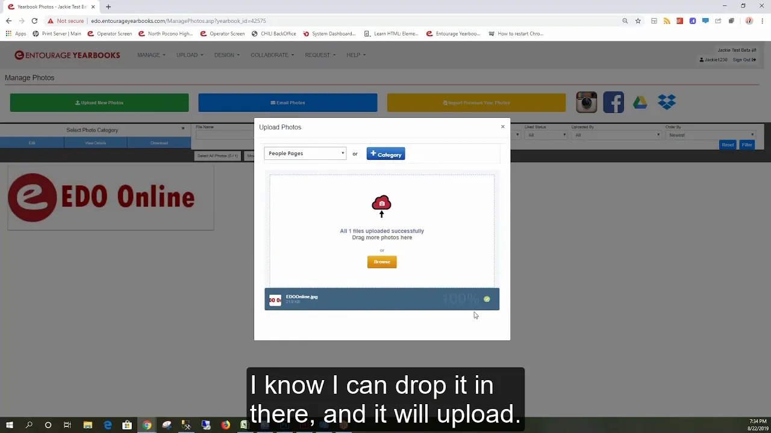771x433 pixels.
Task: Click the browser Reload icon
Action: (x=34, y=20)
